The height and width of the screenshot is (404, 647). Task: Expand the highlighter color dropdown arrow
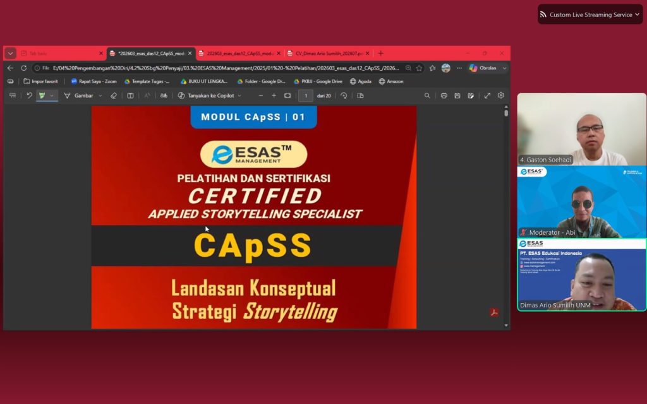click(x=52, y=96)
